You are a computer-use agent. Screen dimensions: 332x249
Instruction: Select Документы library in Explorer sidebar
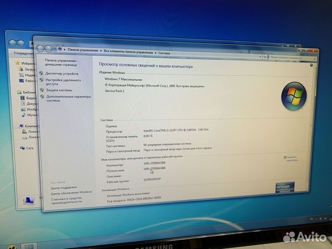[x=31, y=104]
